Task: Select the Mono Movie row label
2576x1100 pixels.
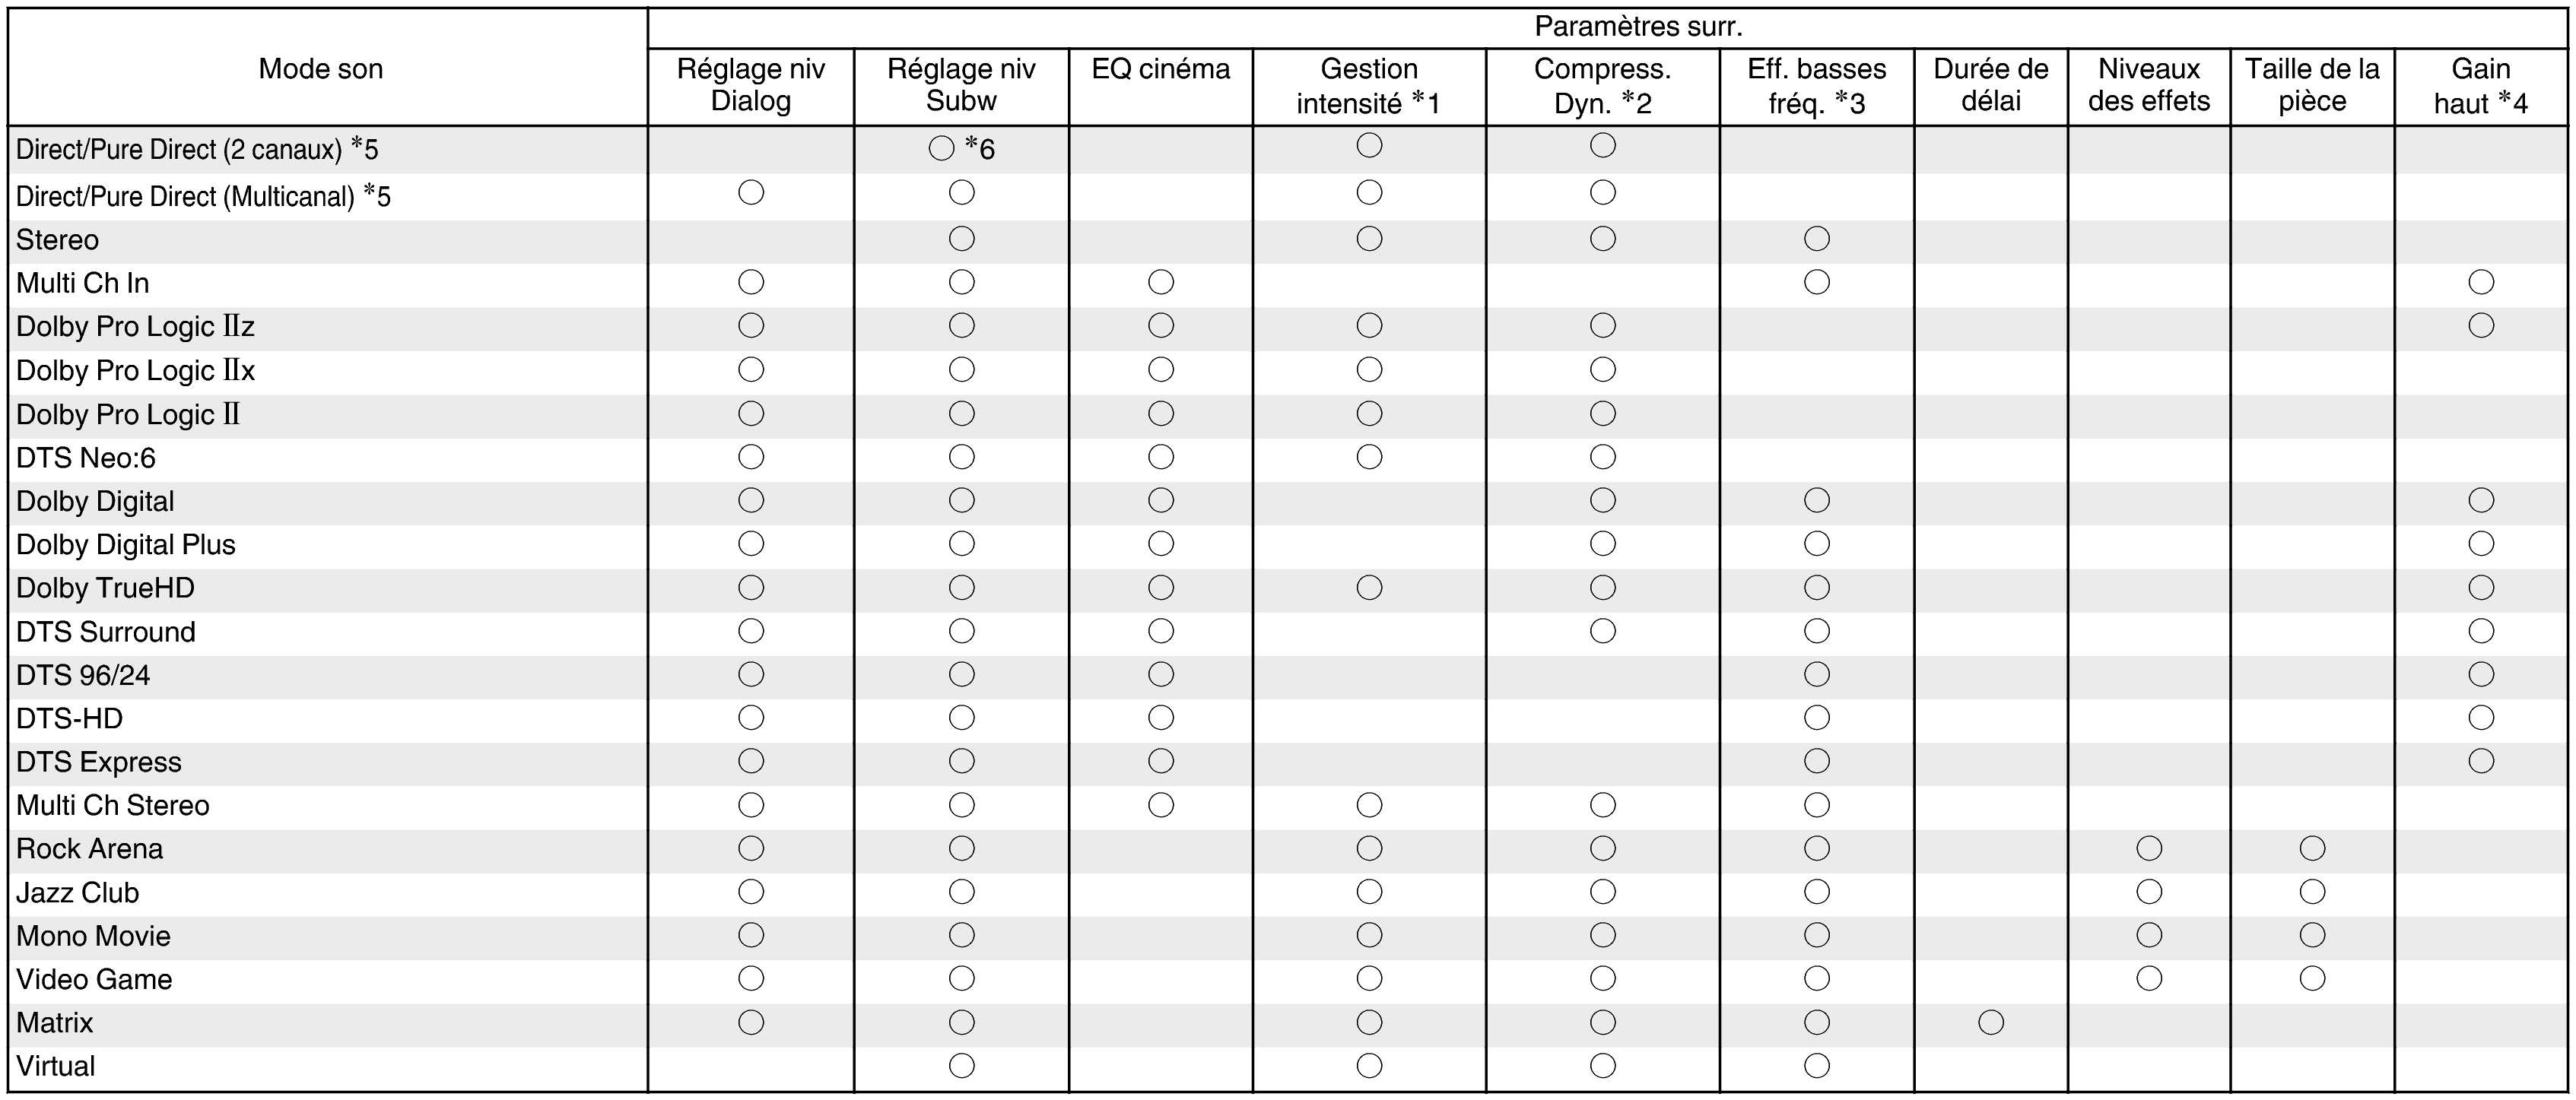Action: [x=94, y=936]
